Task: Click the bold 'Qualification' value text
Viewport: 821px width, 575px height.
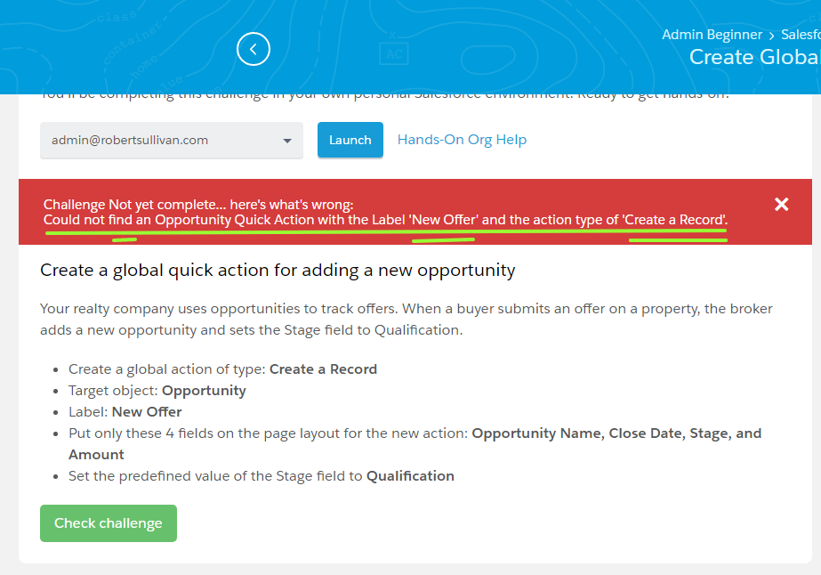Action: coord(410,476)
